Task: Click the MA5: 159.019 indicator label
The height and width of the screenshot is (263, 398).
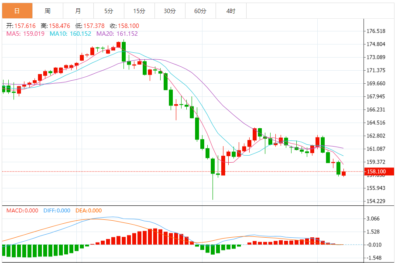Action: pos(25,34)
